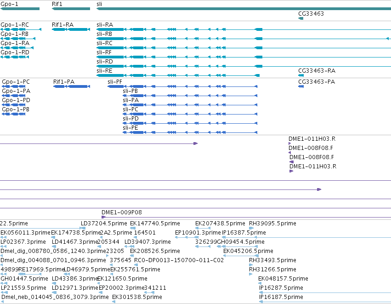Click the sli-PA protein label

click(x=130, y=100)
